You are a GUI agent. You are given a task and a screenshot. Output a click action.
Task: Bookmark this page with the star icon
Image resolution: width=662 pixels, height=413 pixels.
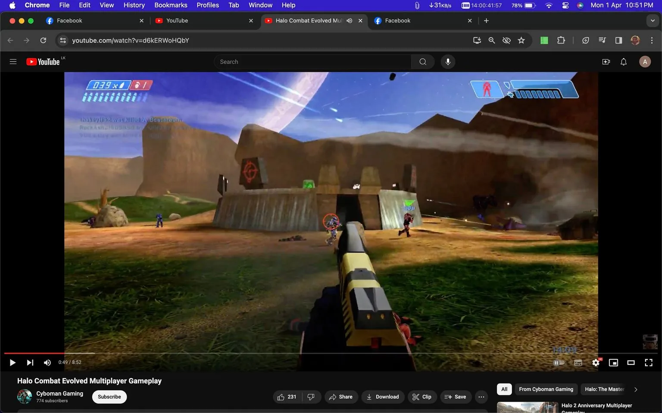point(521,40)
